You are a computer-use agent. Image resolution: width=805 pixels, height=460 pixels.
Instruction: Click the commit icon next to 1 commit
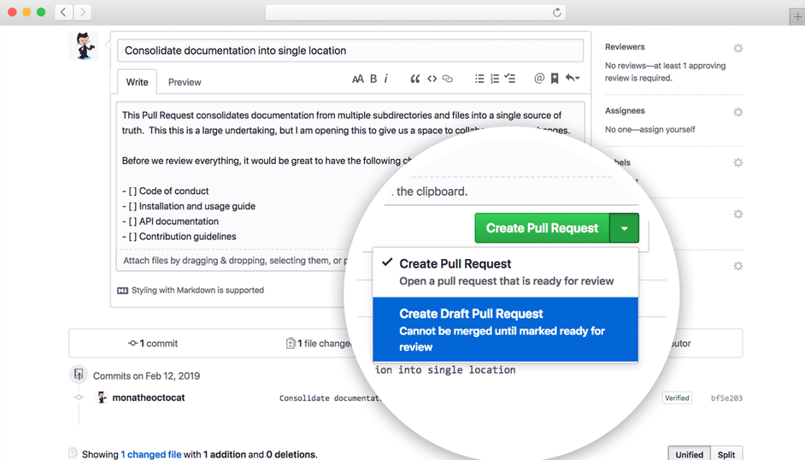click(132, 343)
